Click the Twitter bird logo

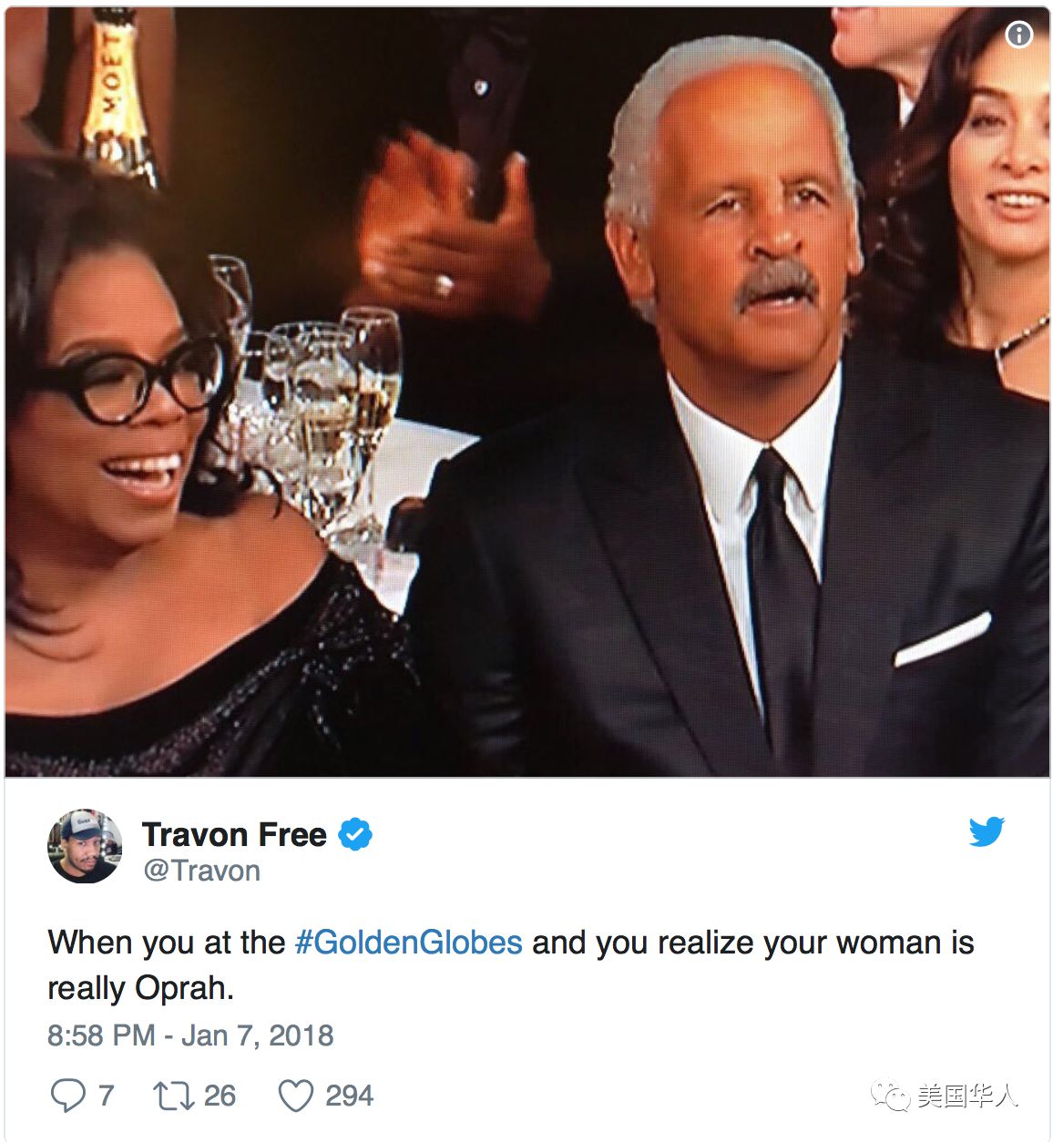(x=987, y=831)
